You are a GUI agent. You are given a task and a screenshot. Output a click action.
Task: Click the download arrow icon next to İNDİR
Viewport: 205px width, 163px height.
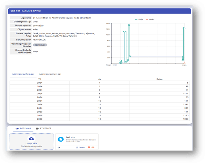[x=77, y=147]
